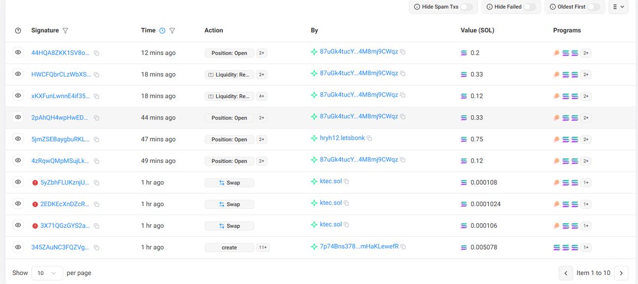
Task: Go to the next page arrow
Action: [x=621, y=273]
